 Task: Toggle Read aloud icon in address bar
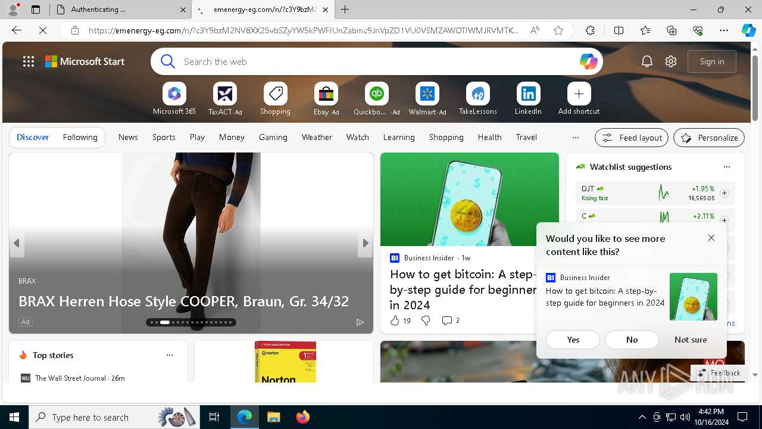[535, 30]
